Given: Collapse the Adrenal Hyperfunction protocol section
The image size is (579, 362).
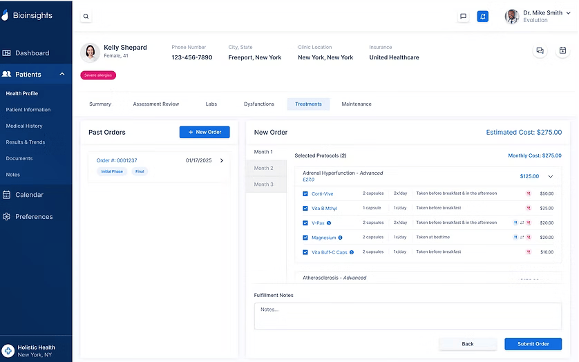Looking at the screenshot, I should [551, 177].
